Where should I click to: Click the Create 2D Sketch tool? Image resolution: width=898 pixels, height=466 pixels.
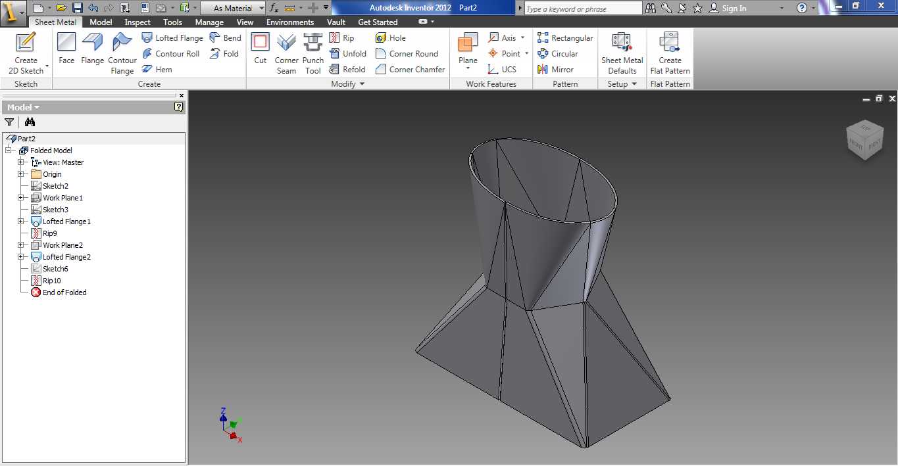26,53
